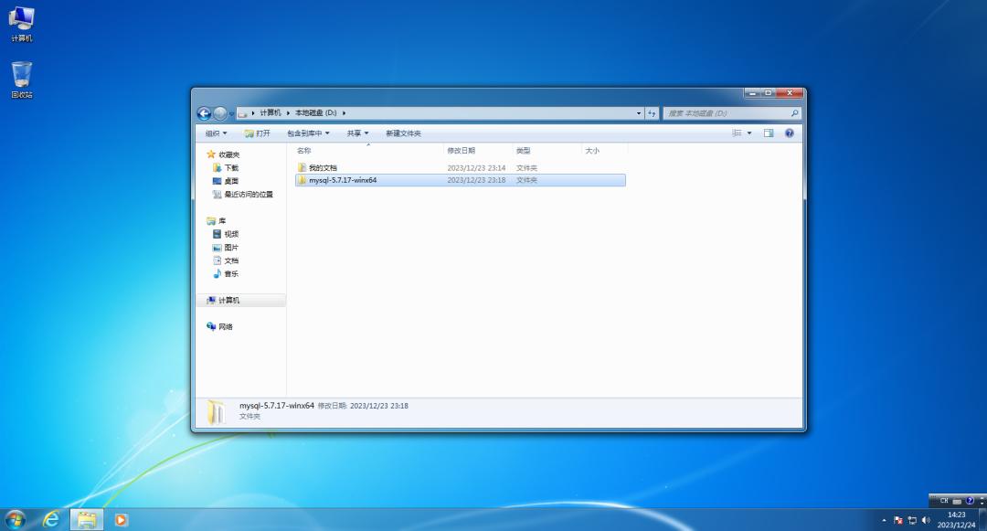Open the address bar history dropdown
Viewport: 987px width, 531px height.
(x=639, y=113)
